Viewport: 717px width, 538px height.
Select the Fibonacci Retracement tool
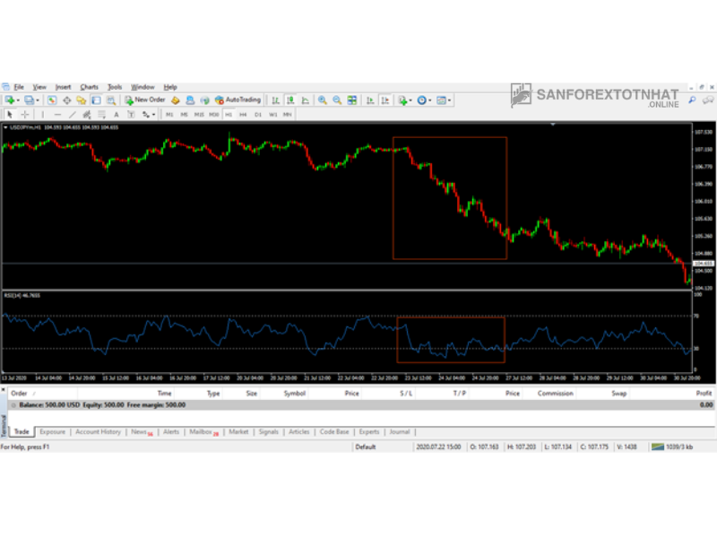(101, 115)
